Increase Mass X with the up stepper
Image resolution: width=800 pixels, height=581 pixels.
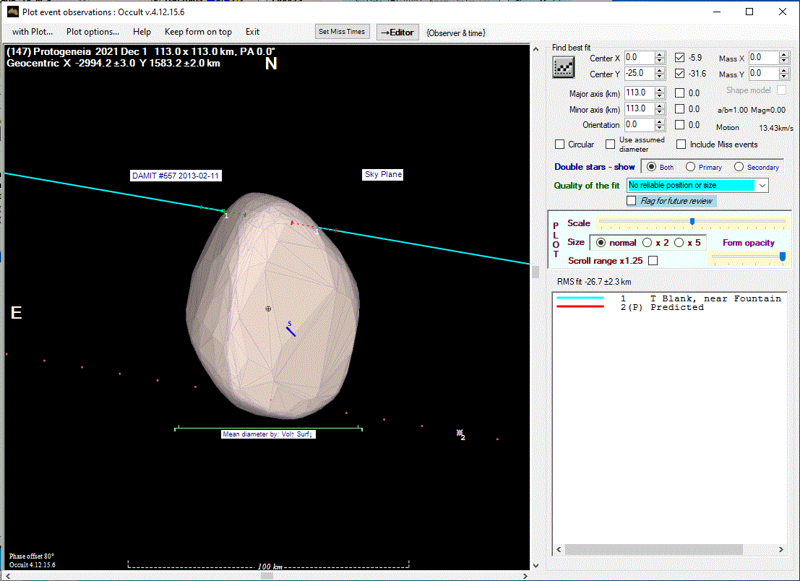tap(784, 55)
